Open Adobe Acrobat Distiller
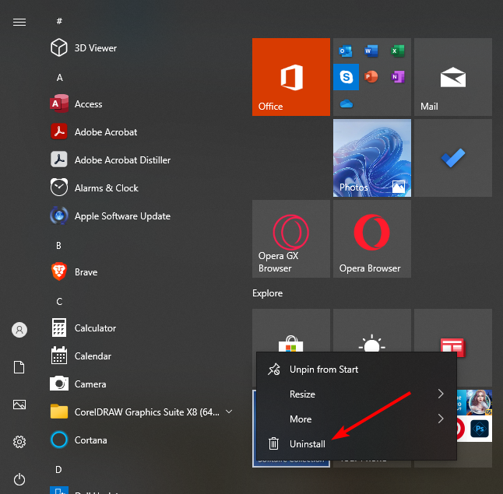 (142, 160)
